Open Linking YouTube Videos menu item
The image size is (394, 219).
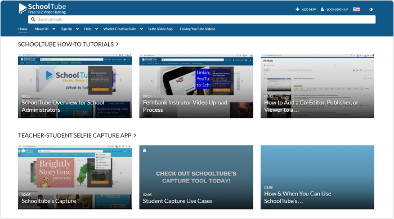coord(198,29)
